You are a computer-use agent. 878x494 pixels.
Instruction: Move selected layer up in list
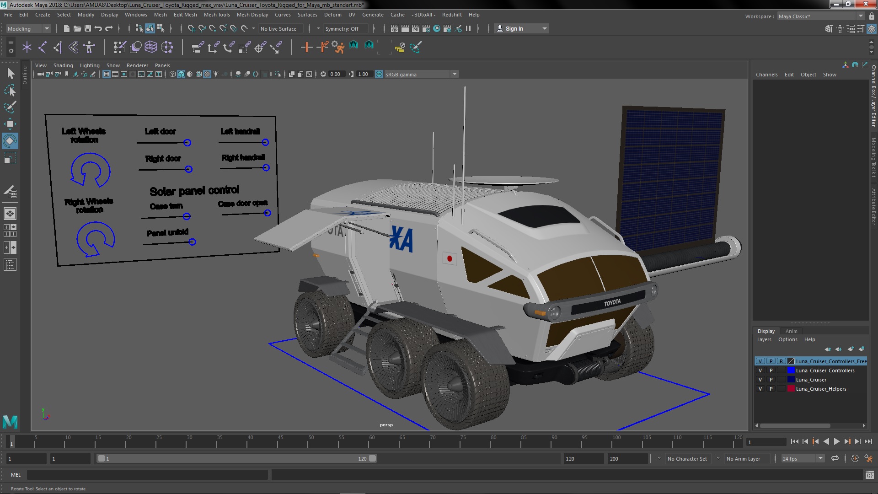pos(828,349)
